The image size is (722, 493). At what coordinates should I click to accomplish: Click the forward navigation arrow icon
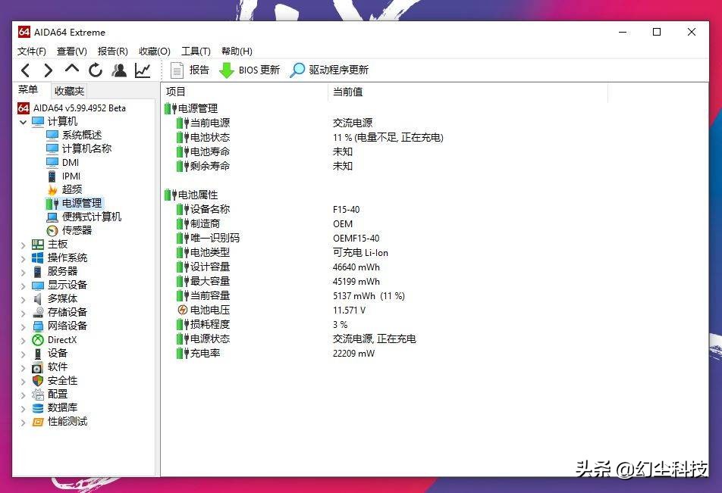pos(48,69)
